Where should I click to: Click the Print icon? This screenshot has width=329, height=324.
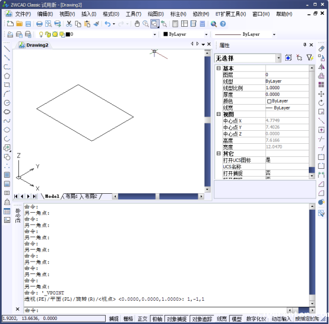pyautogui.click(x=39, y=24)
